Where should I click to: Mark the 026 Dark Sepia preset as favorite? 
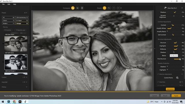(3, 44)
